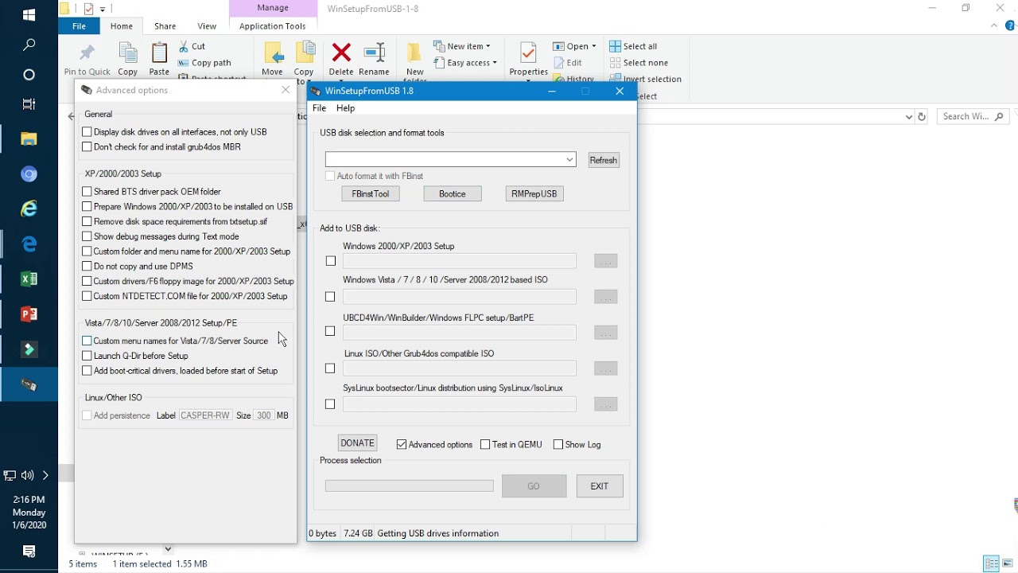This screenshot has width=1018, height=573.
Task: Click the Windows Start button
Action: coord(29,14)
